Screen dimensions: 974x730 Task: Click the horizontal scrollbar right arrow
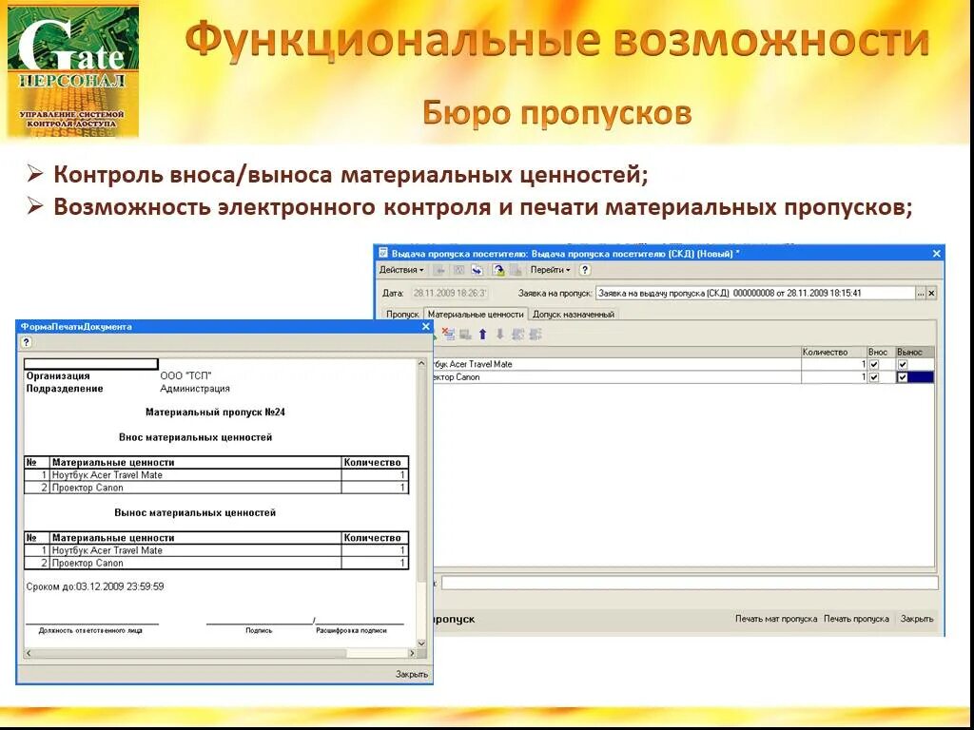point(411,654)
